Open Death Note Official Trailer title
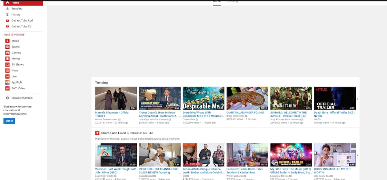The width and height of the screenshot is (387, 180). click(334, 114)
